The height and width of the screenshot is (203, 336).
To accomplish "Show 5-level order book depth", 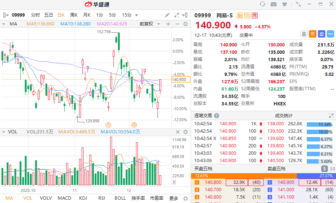I will click(325, 169).
